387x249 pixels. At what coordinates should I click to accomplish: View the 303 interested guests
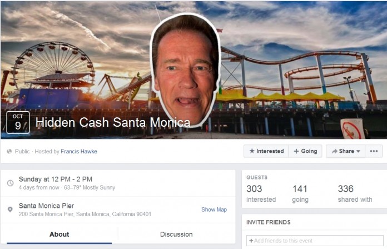[x=261, y=194]
